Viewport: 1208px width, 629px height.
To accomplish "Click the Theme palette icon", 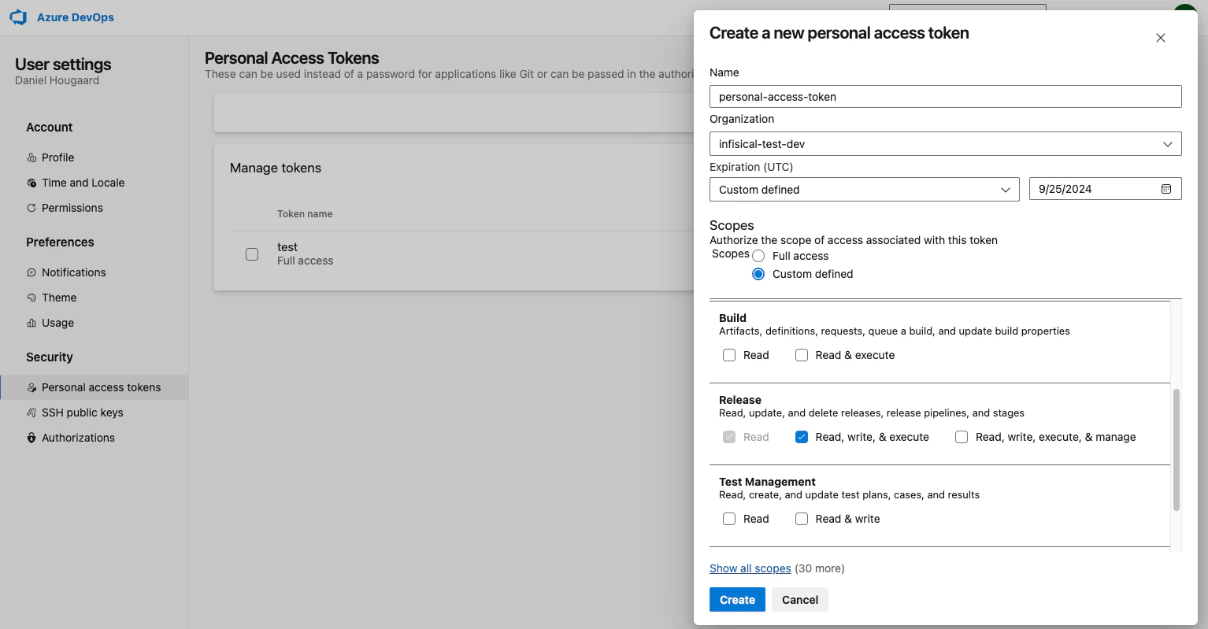I will tap(31, 298).
